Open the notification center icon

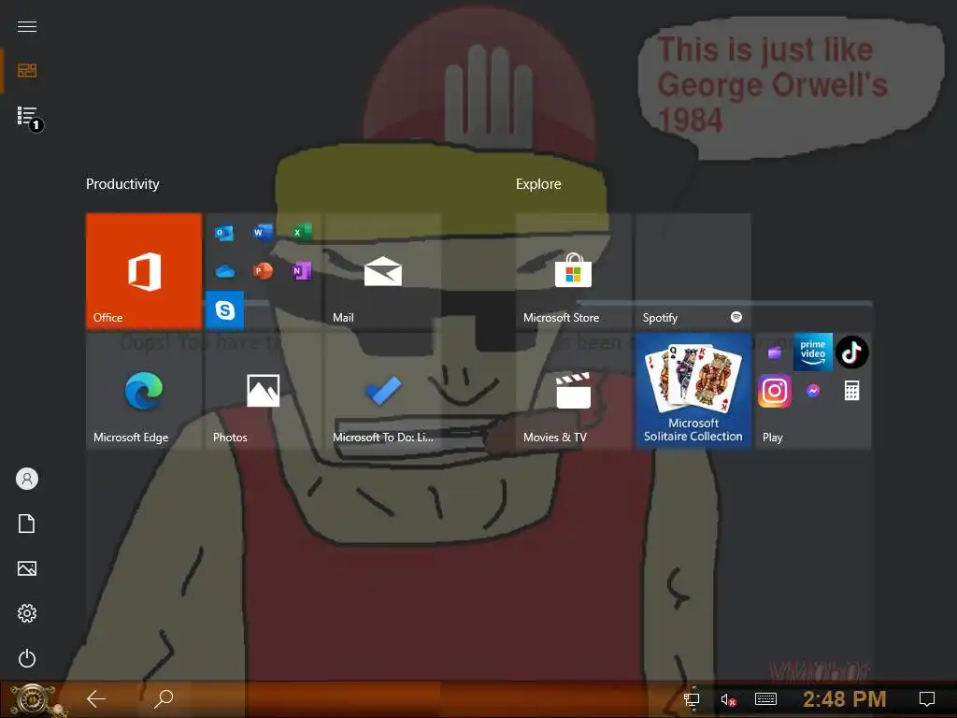927,699
